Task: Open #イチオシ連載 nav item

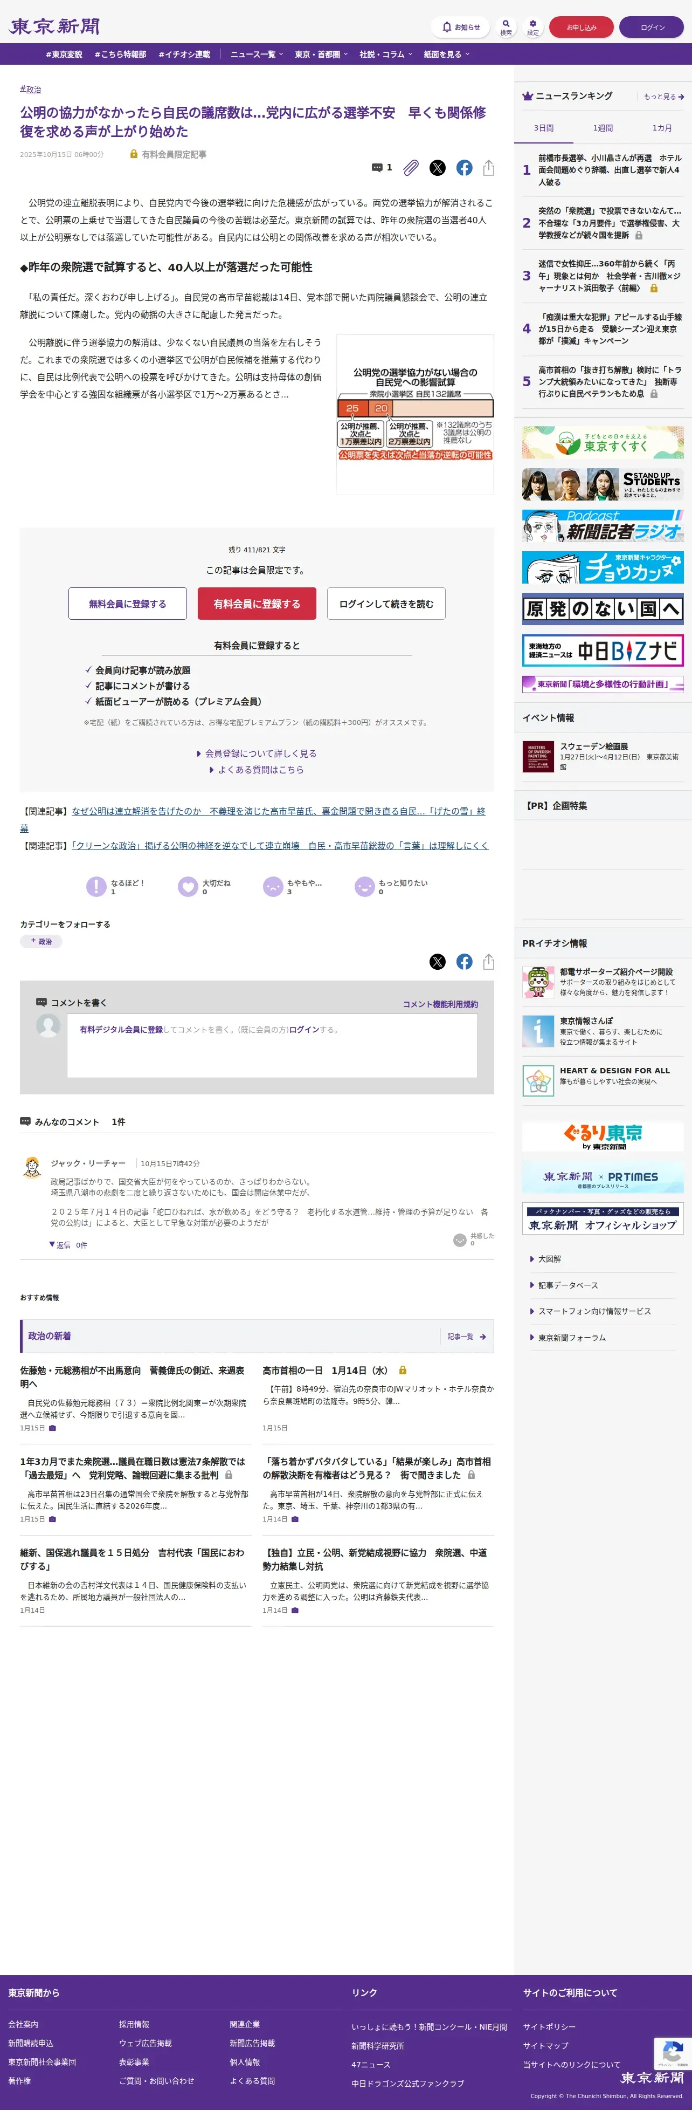Action: coord(184,54)
